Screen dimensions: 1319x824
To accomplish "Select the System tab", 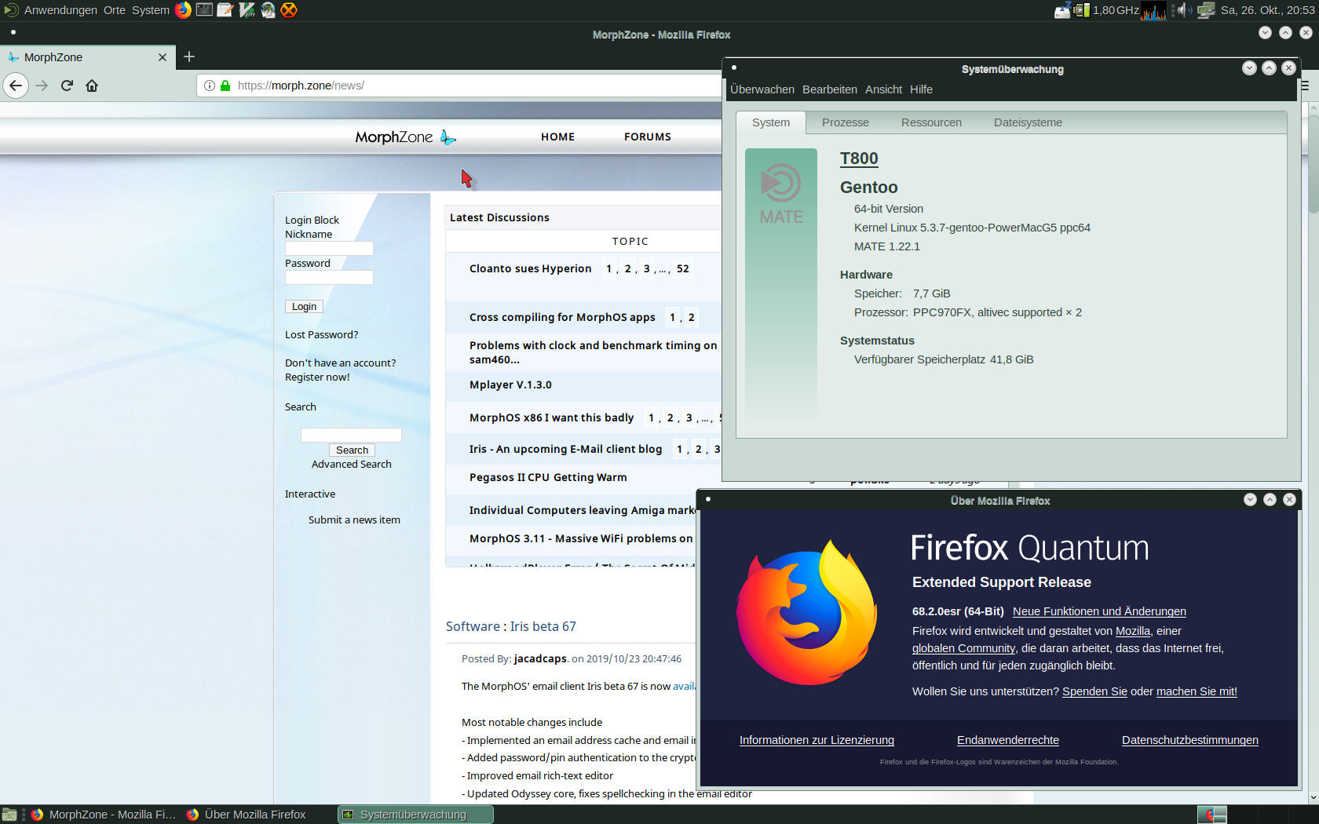I will 771,122.
